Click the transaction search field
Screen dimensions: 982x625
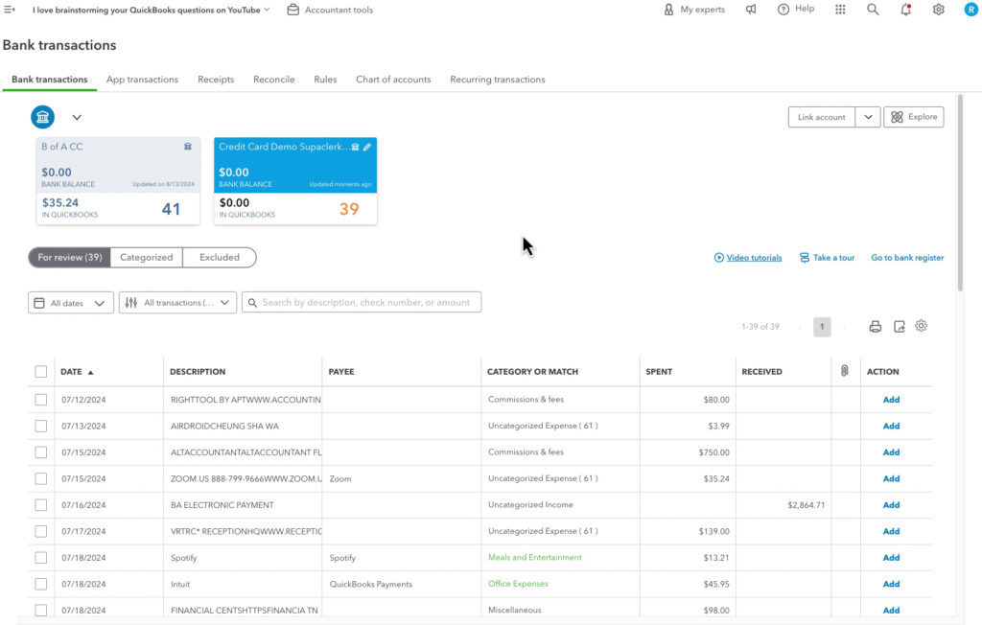pyautogui.click(x=361, y=302)
